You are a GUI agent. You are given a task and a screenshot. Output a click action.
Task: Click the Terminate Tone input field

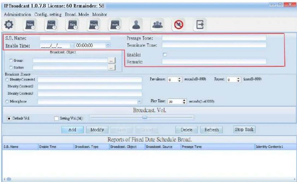[214, 45]
